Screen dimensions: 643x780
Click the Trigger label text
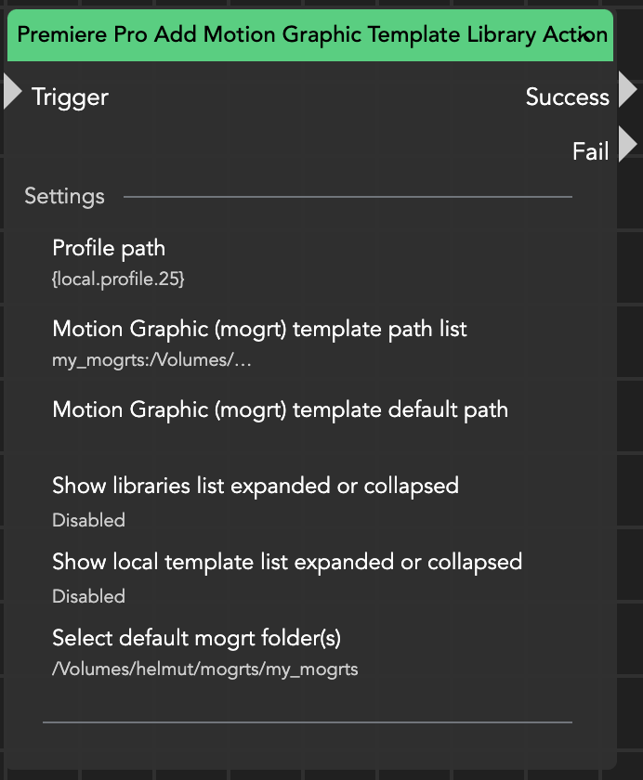pyautogui.click(x=70, y=97)
